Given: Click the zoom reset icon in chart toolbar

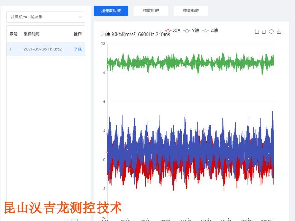Looking at the screenshot, I should point(264,32).
